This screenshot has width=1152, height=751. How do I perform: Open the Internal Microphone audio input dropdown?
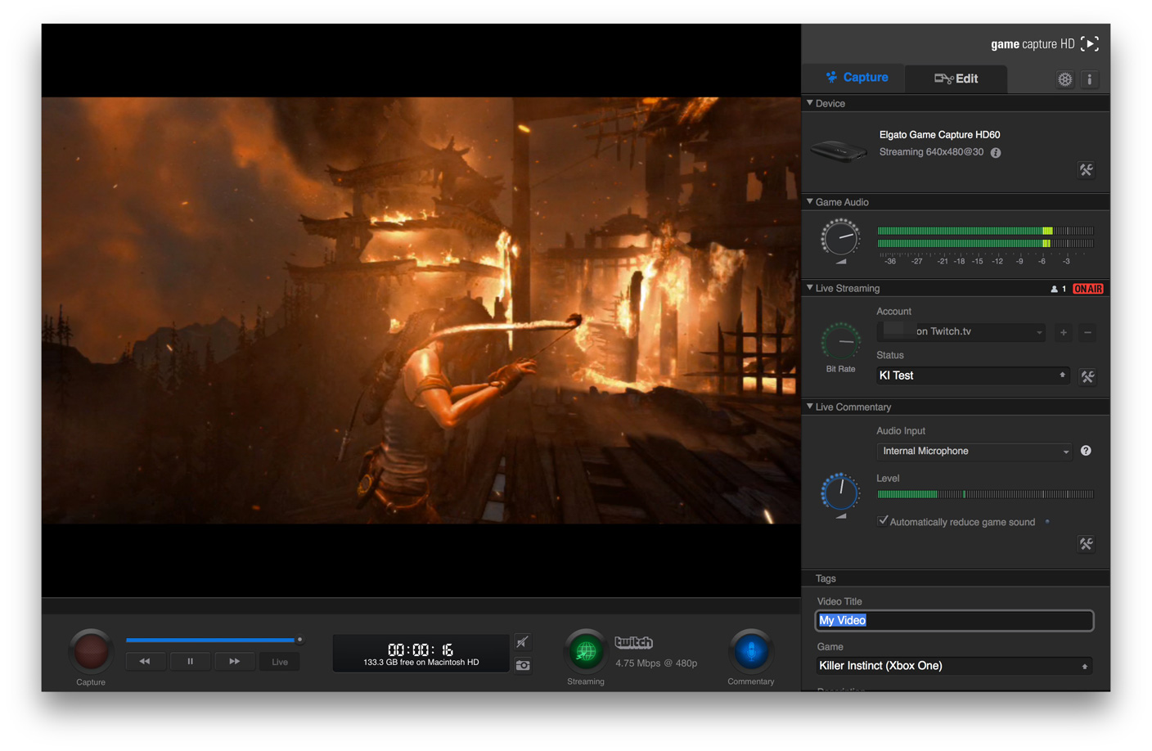(974, 452)
